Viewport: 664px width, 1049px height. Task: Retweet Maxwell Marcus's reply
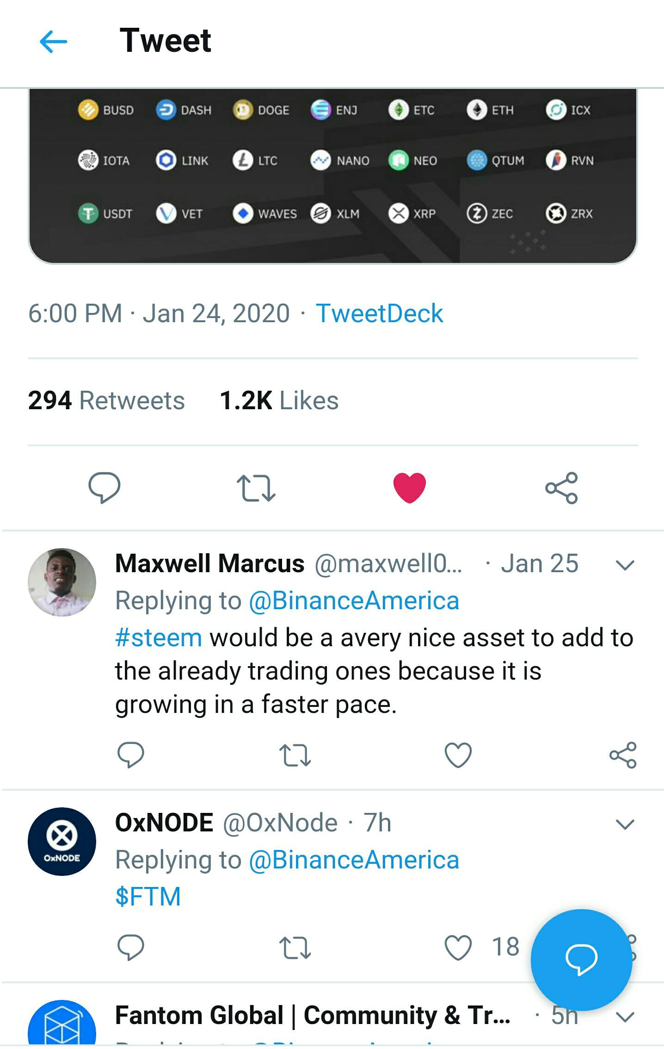(295, 755)
